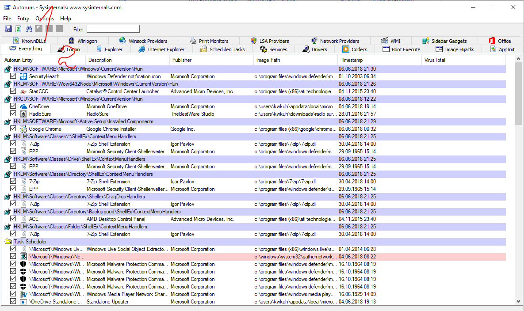The width and height of the screenshot is (524, 311).
Task: Sort by Image Path column header
Action: 295,60
